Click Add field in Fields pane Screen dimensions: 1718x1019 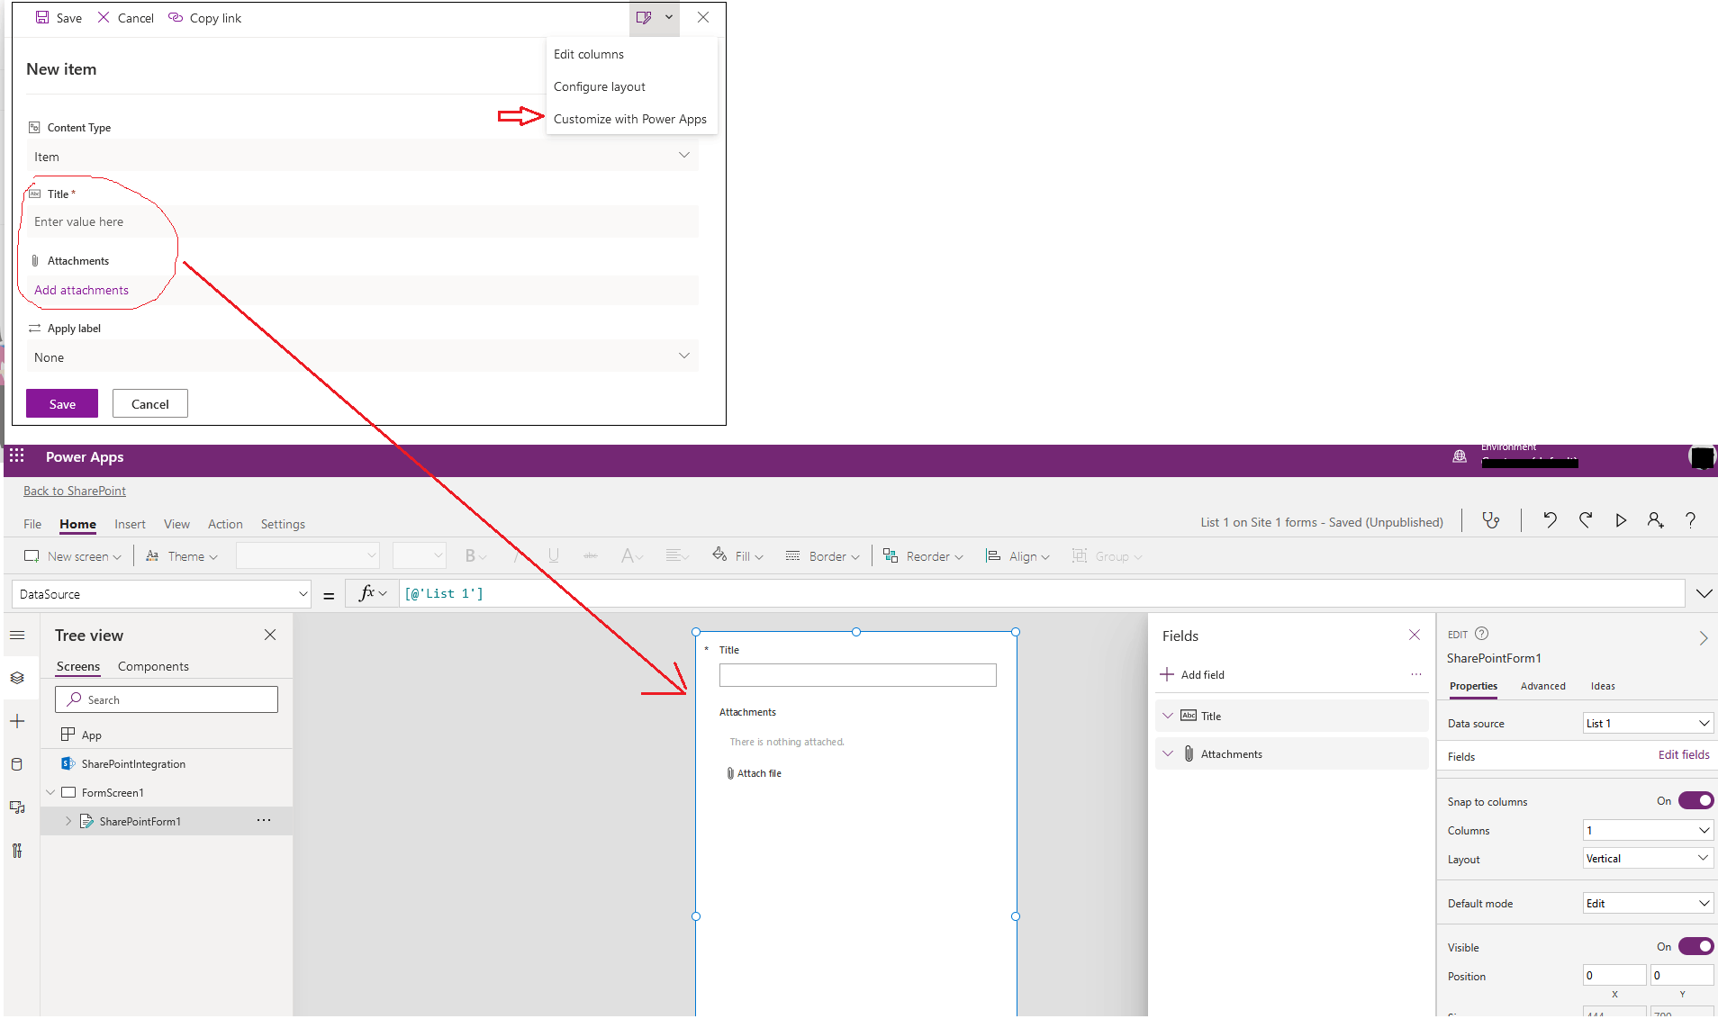(x=1192, y=674)
